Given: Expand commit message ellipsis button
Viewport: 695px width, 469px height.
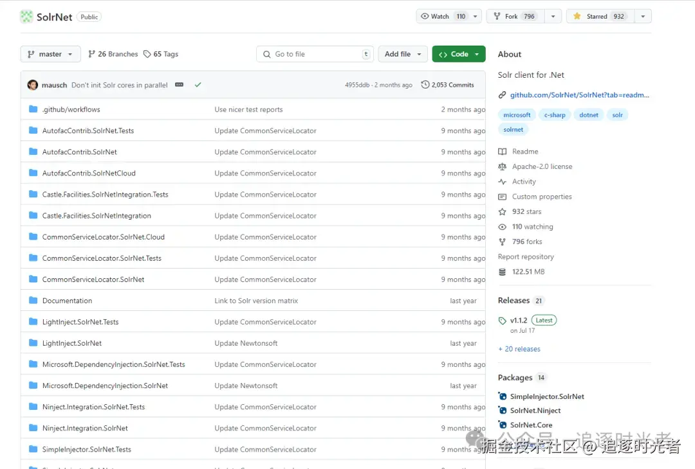Looking at the screenshot, I should click(x=179, y=85).
